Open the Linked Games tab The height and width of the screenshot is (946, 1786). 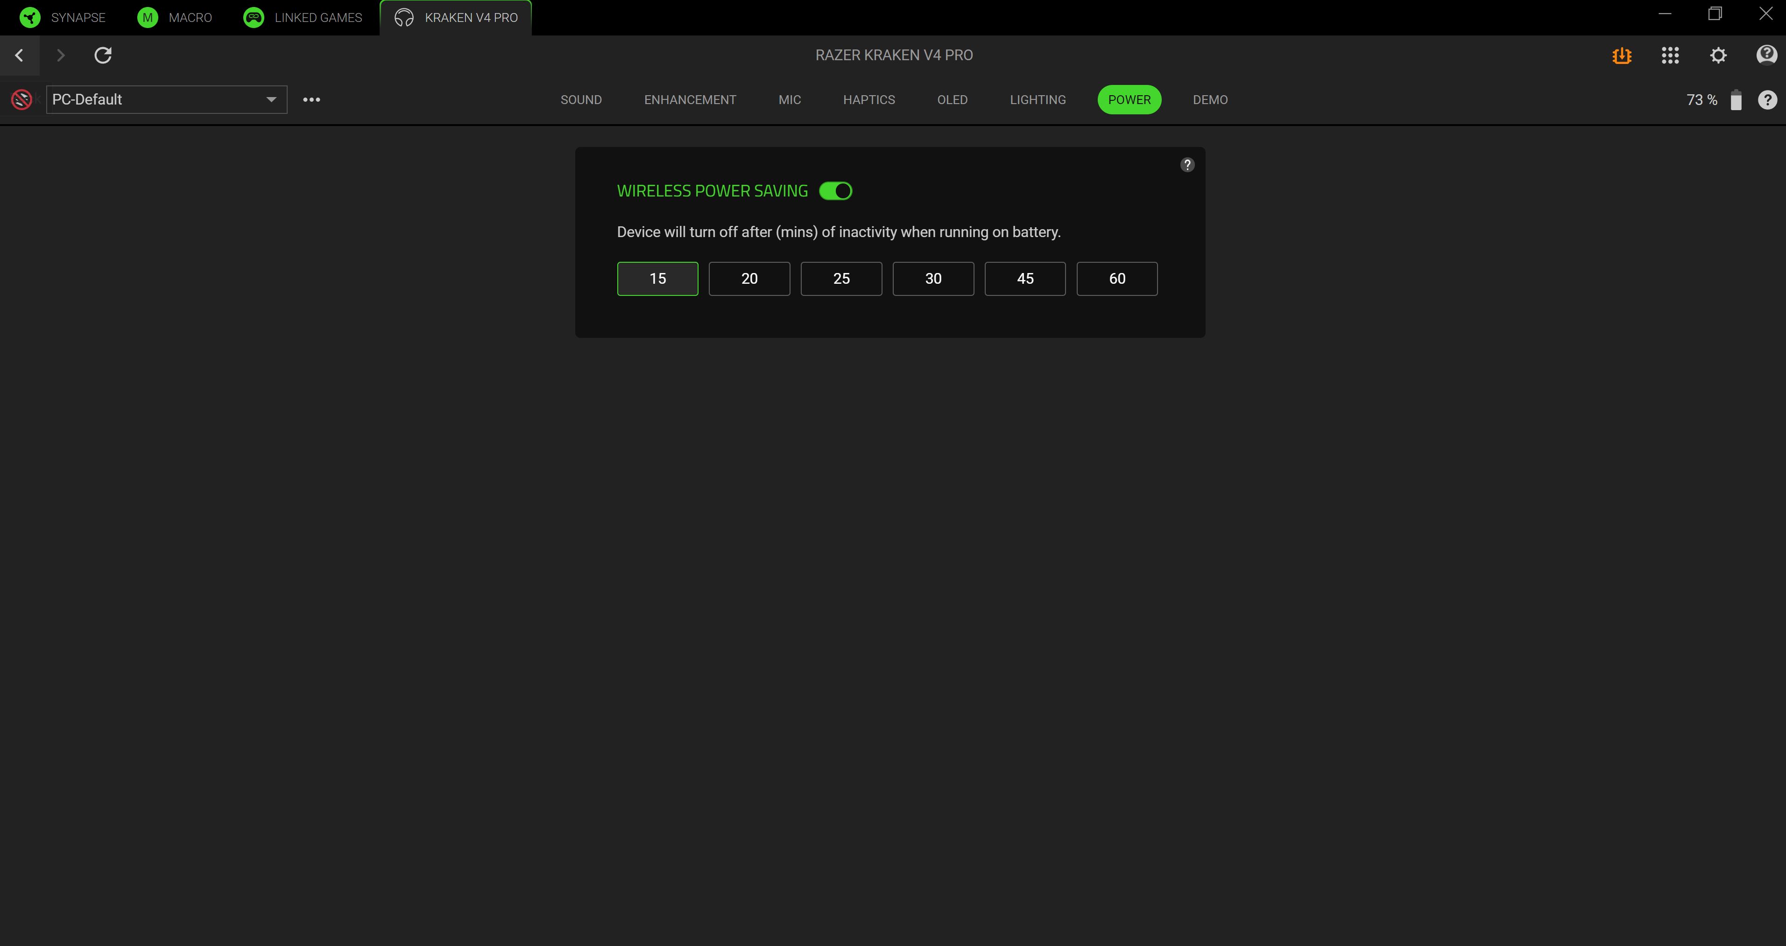click(x=303, y=17)
